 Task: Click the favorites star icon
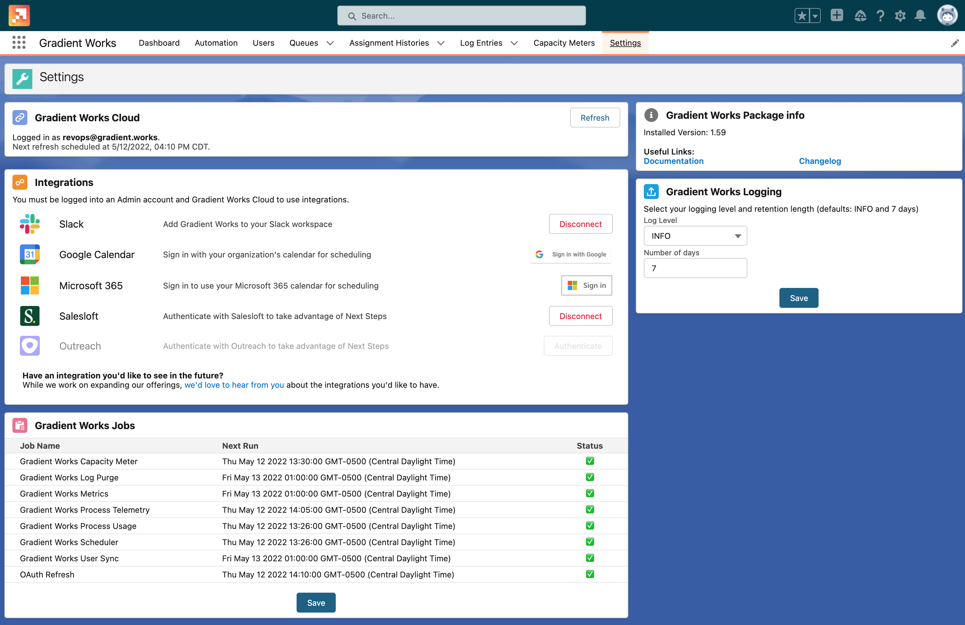coord(801,16)
